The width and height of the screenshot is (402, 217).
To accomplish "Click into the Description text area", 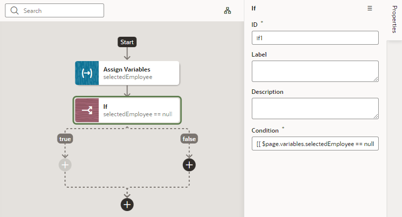I will point(315,108).
